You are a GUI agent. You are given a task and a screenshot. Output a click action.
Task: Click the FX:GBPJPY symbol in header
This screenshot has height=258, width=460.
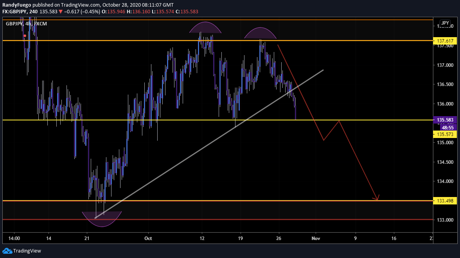(15, 12)
